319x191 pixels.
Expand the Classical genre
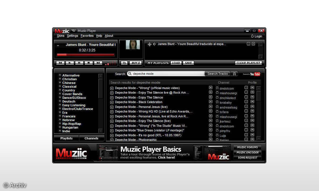tap(60, 86)
